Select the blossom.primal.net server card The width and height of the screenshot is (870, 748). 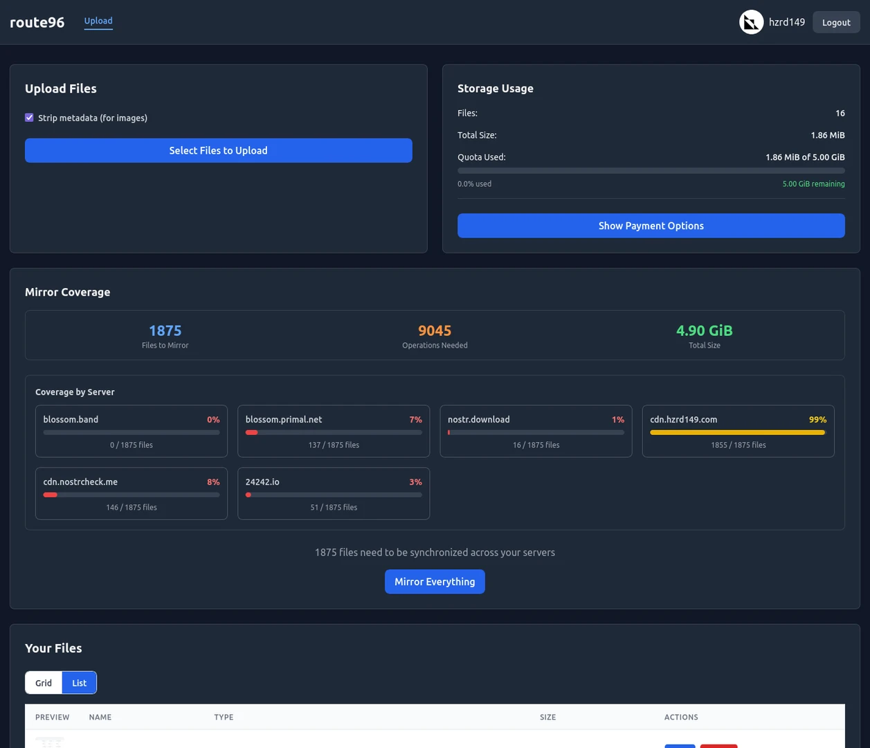[x=334, y=431]
